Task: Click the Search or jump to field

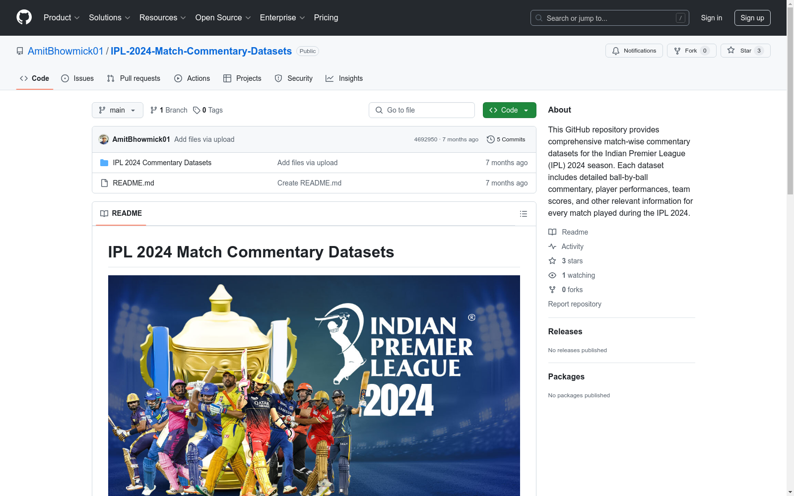Action: click(x=610, y=18)
